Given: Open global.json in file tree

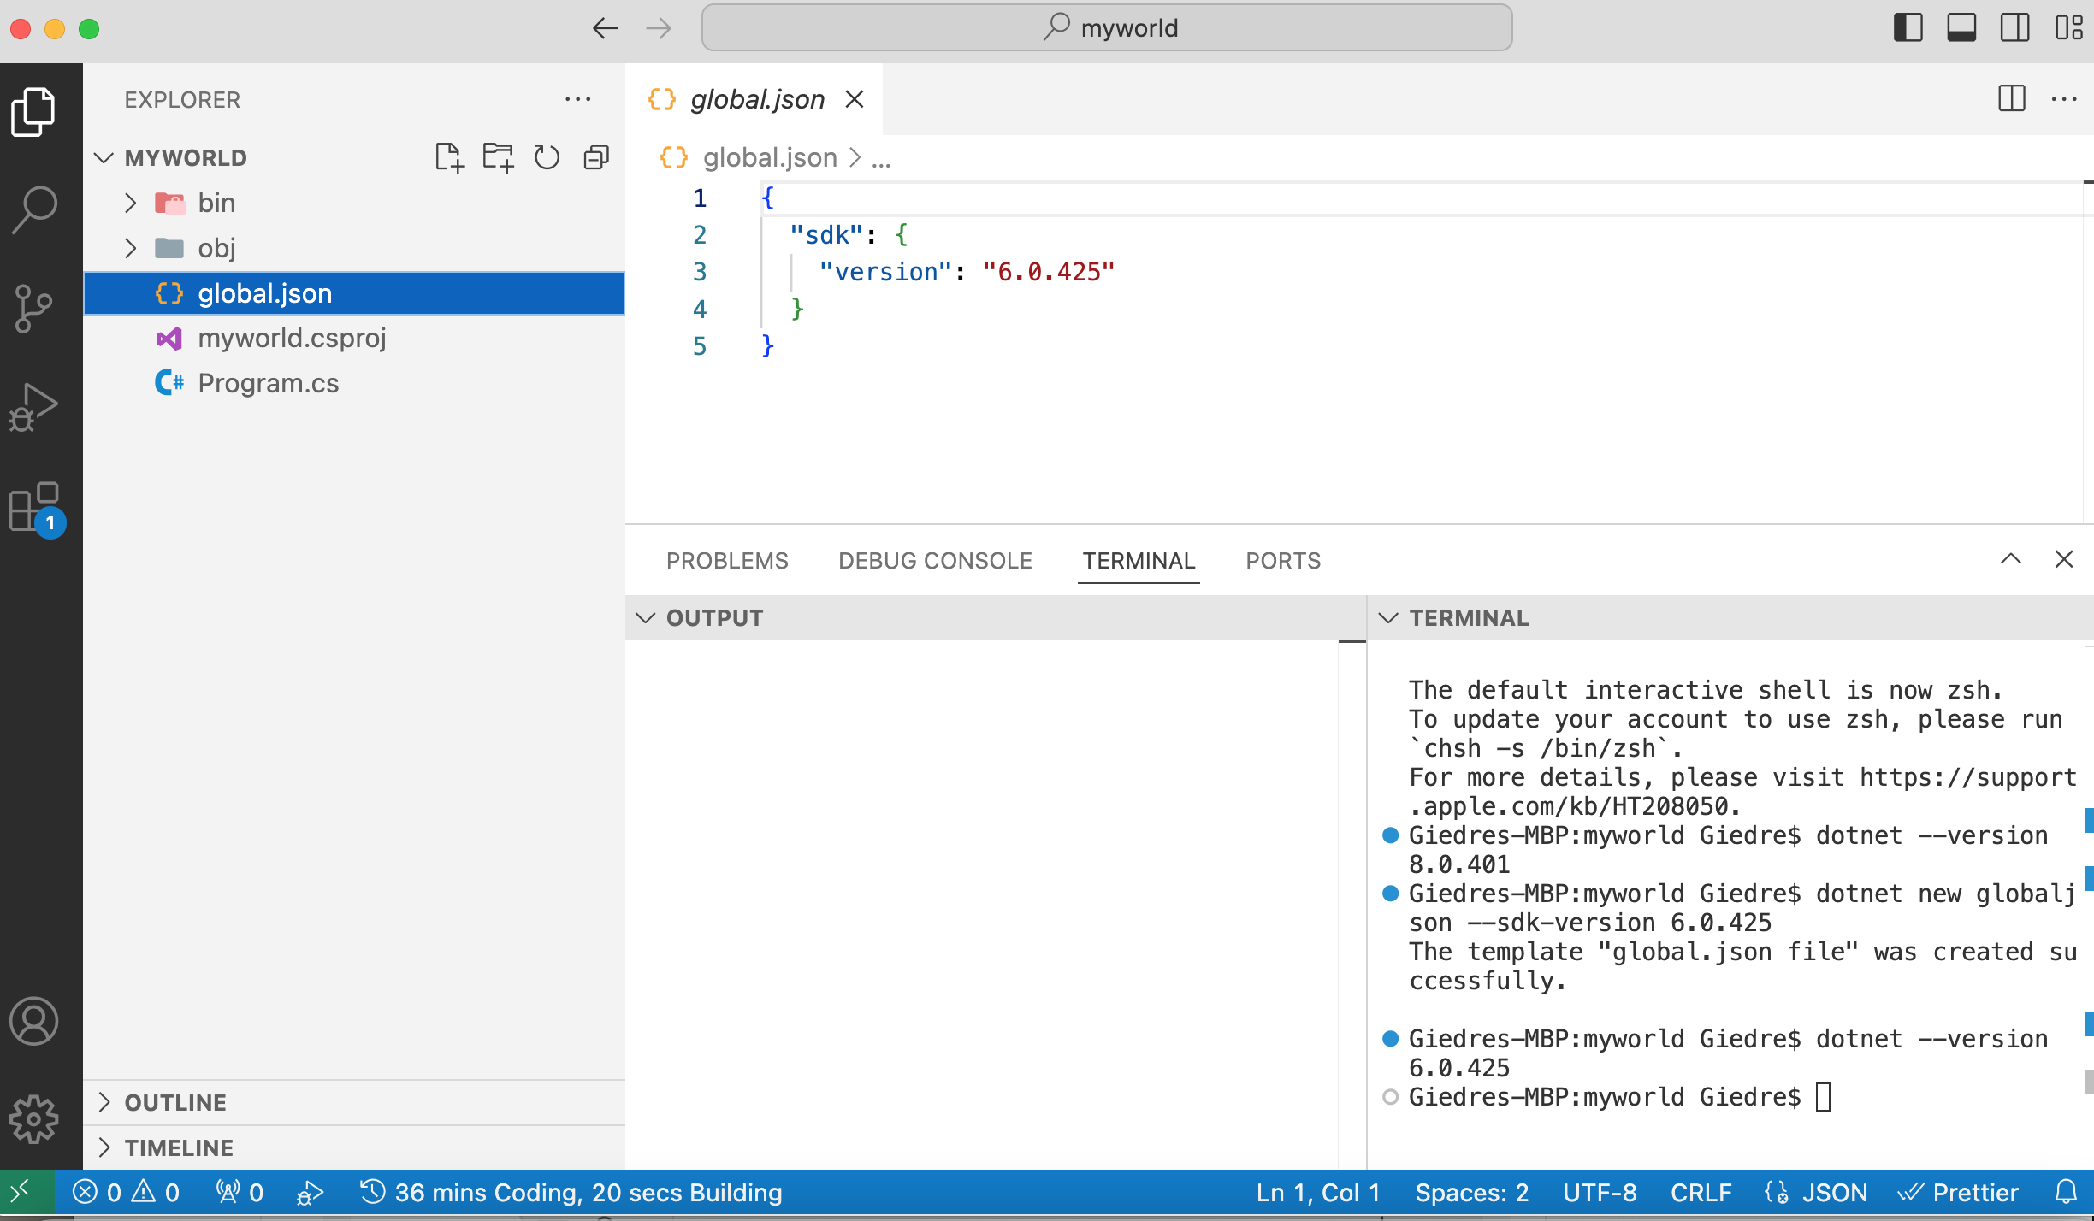Looking at the screenshot, I should (x=354, y=293).
